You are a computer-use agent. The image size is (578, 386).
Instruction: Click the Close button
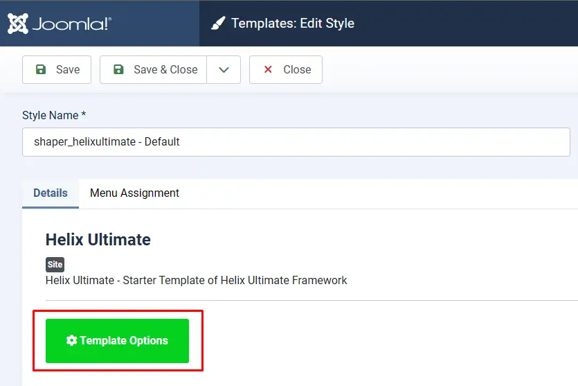[286, 70]
